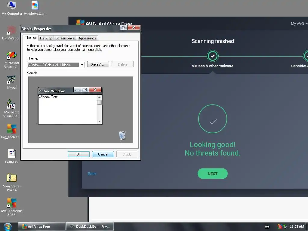Click the Display Properties help question button
Image resolution: width=308 pixels, height=231 pixels.
coord(124,27)
